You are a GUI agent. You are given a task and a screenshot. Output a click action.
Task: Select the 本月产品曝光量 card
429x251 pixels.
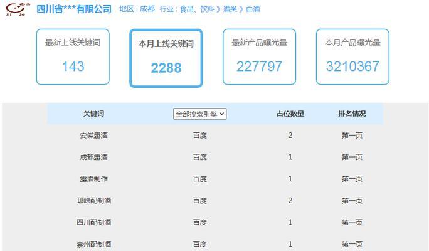352,56
